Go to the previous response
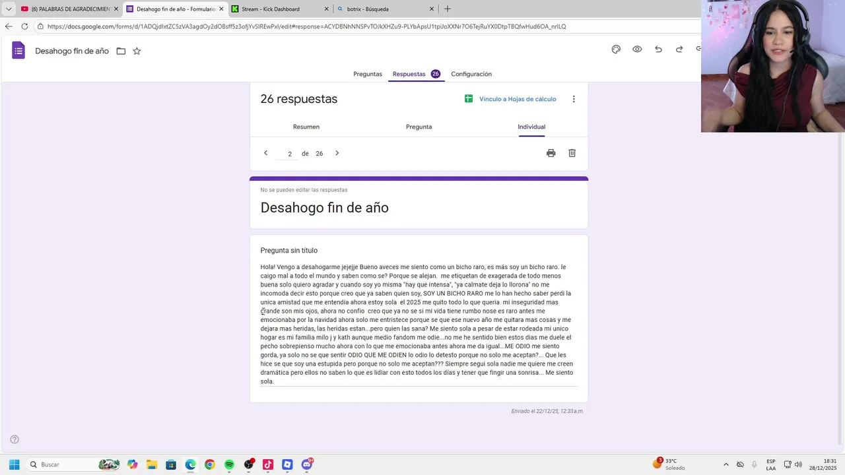Viewport: 845px width, 475px height. point(266,153)
